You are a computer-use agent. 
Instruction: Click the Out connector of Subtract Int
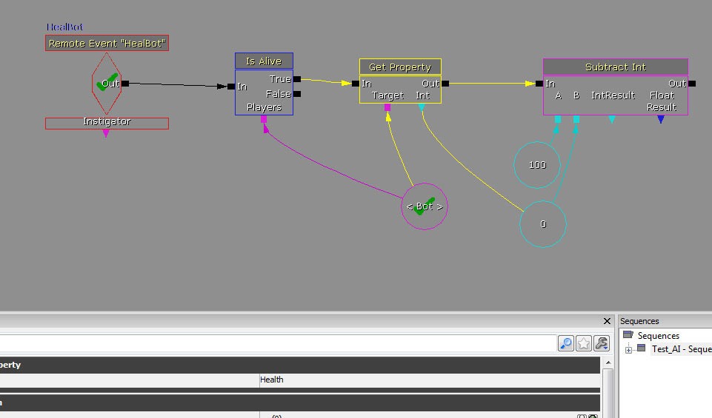click(691, 84)
